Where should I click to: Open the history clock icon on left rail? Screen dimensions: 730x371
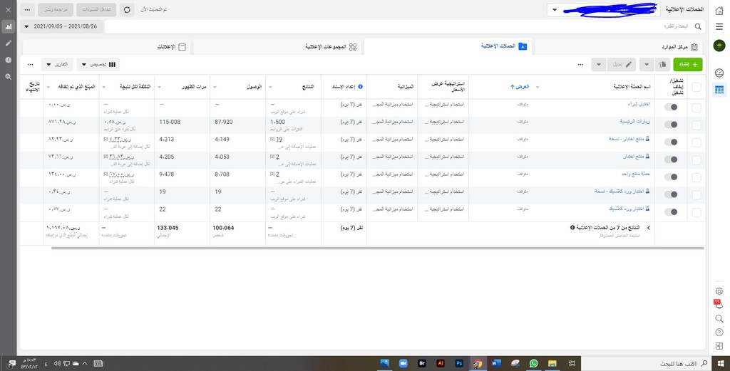click(x=9, y=60)
